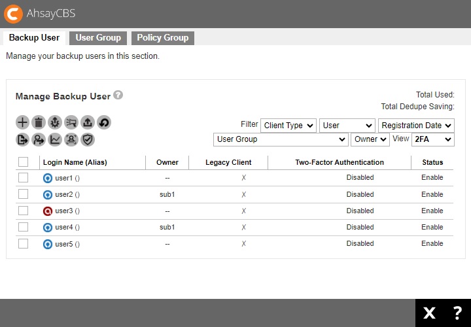The height and width of the screenshot is (327, 471).
Task: Click the X close button in footer
Action: 429,313
